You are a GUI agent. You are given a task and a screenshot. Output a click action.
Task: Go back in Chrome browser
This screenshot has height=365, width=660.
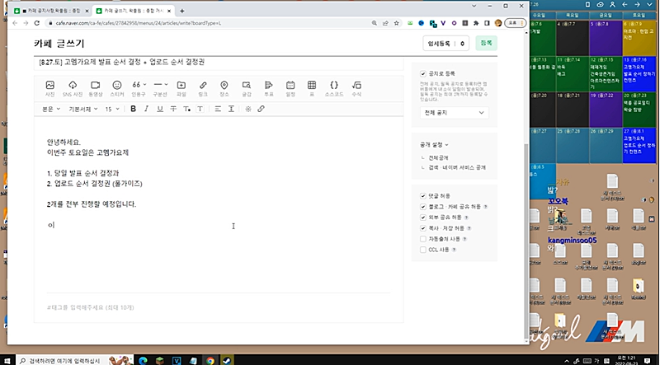click(15, 23)
